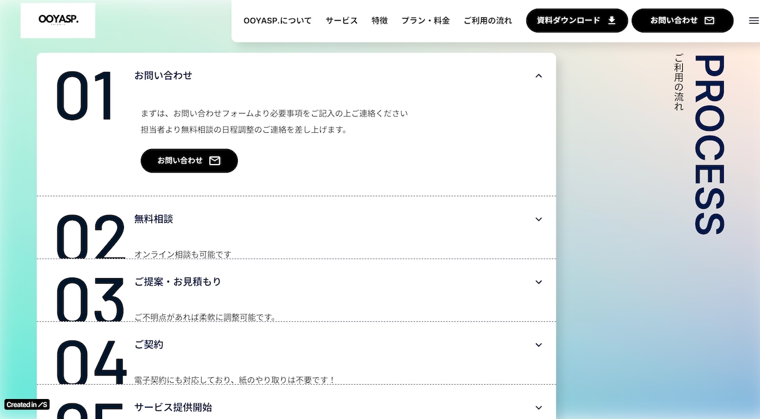Click the large 04 step number
This screenshot has height=419, width=760.
click(x=91, y=363)
